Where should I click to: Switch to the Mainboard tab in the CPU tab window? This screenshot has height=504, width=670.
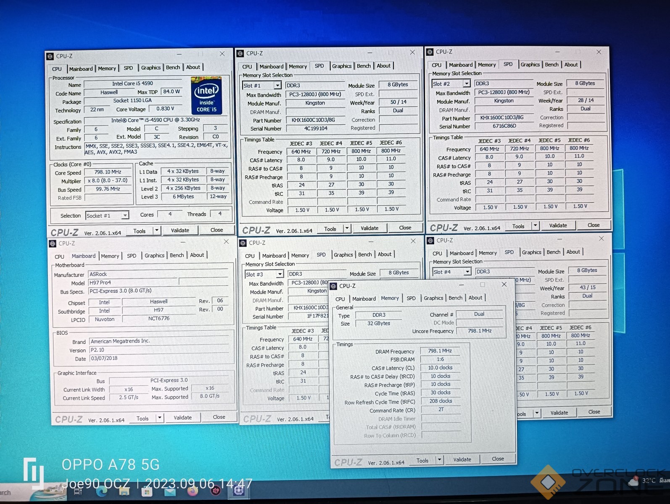click(81, 69)
